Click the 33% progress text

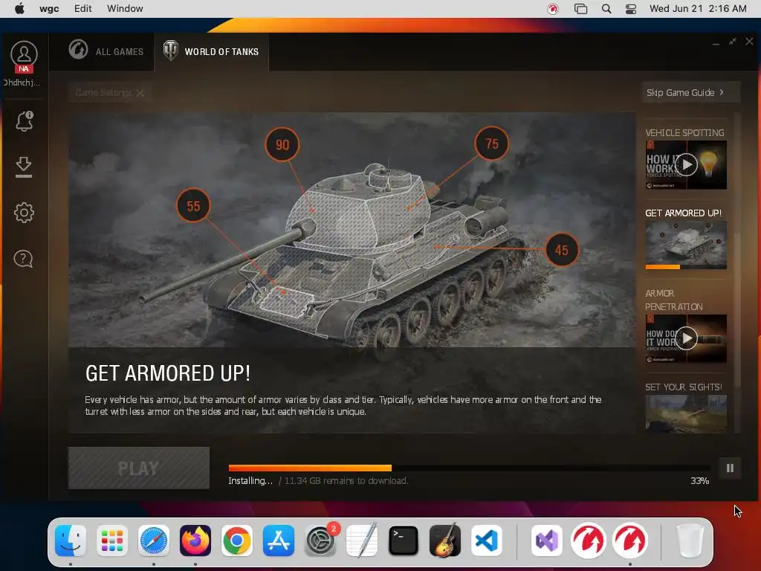pyautogui.click(x=699, y=481)
